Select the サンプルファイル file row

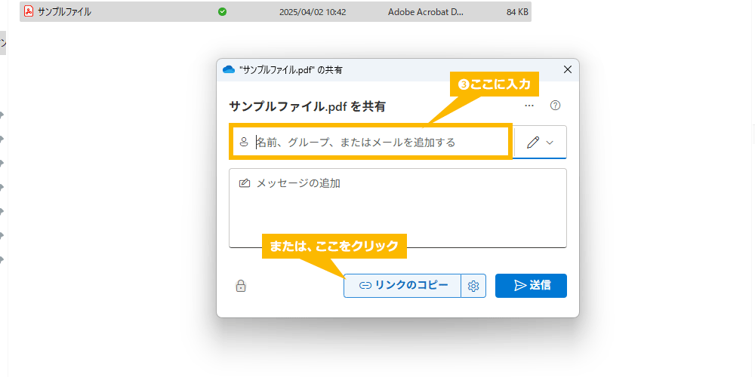(x=276, y=12)
